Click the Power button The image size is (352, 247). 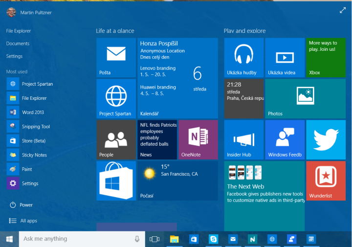(22, 205)
